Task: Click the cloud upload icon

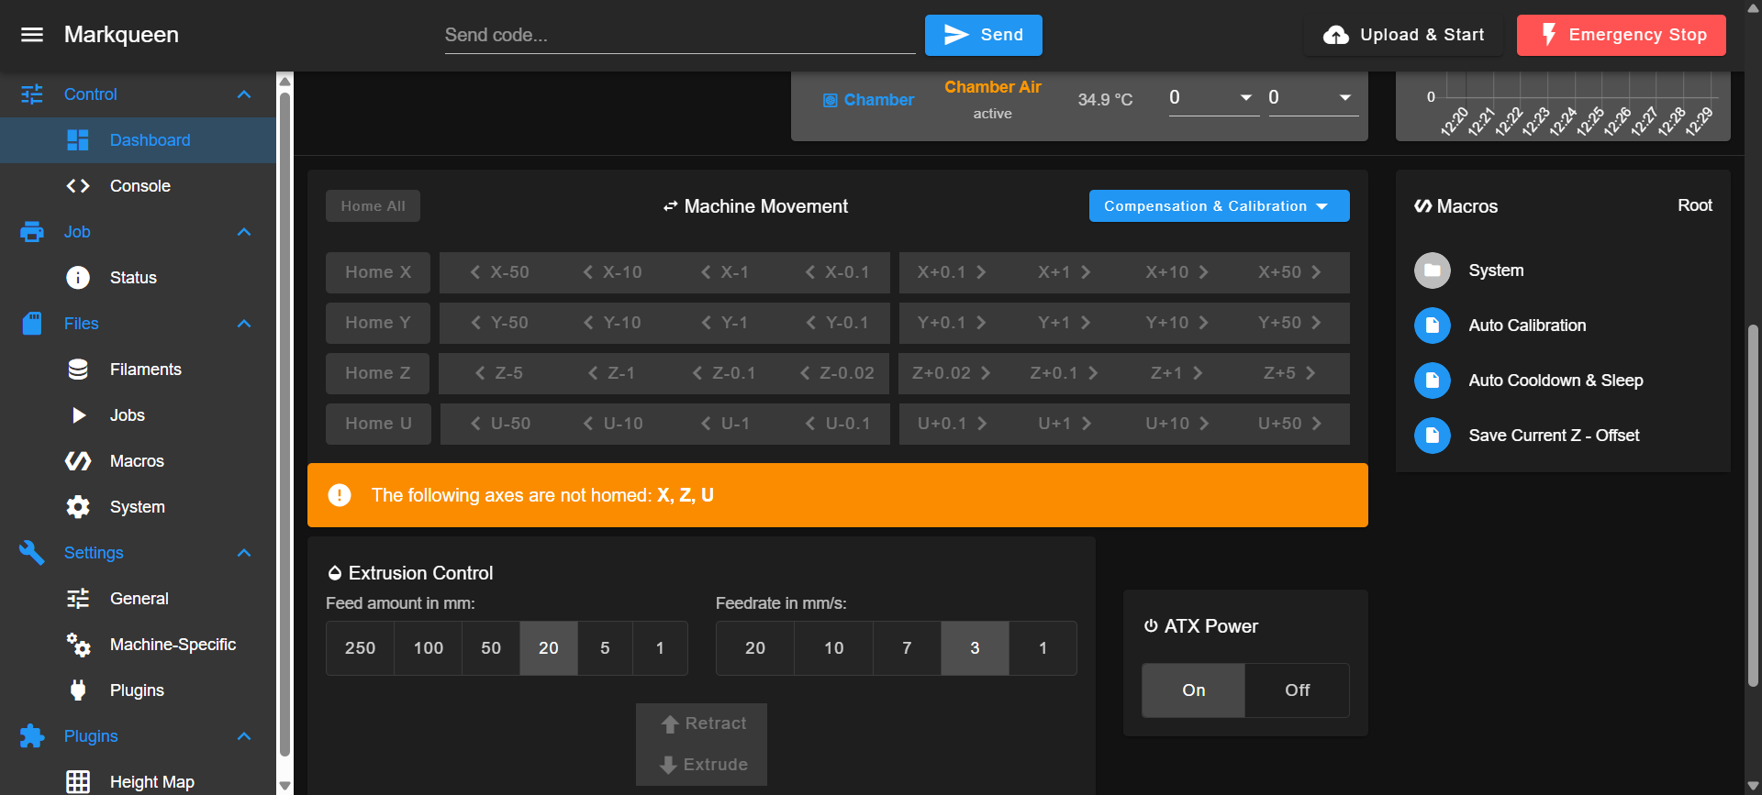Action: [1336, 35]
